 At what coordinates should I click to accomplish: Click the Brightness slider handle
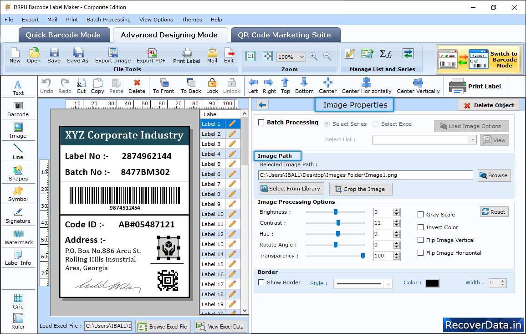[x=336, y=212]
